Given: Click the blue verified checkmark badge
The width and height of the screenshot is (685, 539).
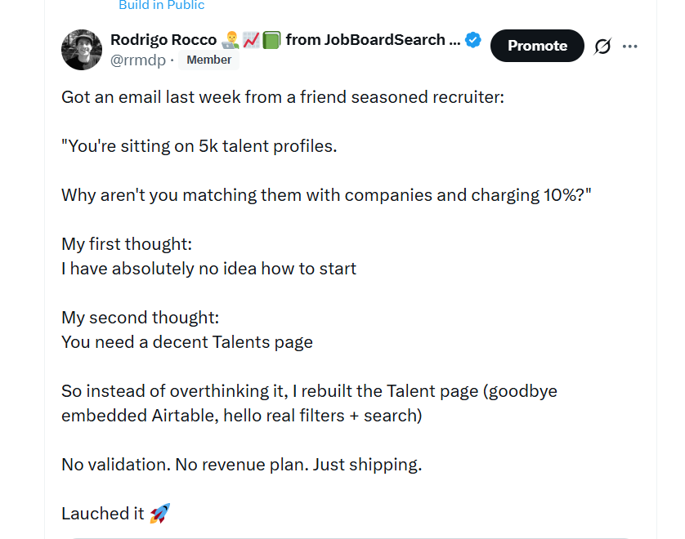Looking at the screenshot, I should pyautogui.click(x=473, y=40).
